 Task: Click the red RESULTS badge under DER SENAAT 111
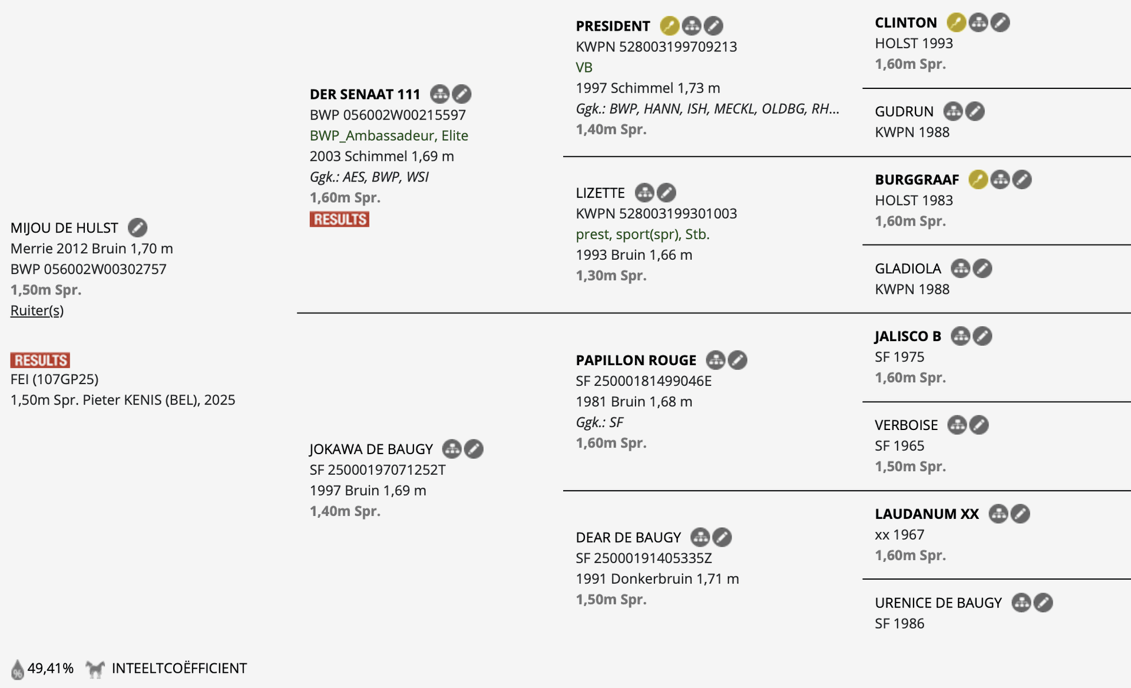click(x=339, y=219)
